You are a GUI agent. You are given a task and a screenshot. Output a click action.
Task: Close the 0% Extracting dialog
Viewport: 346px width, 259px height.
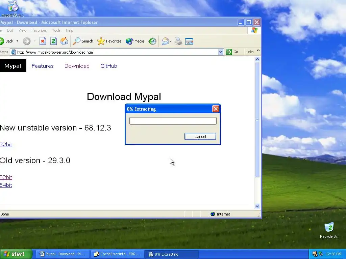tap(216, 109)
